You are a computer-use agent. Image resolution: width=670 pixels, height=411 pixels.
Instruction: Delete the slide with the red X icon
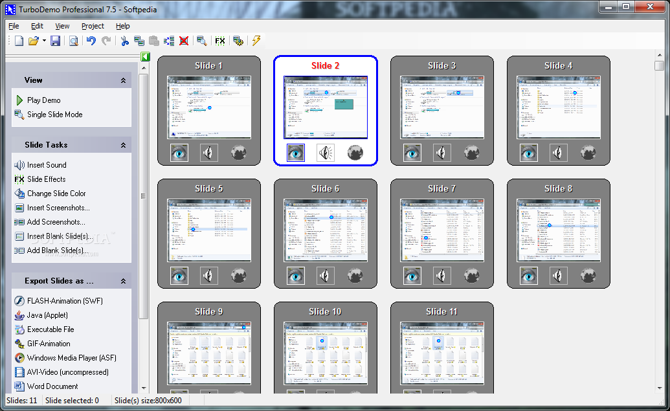pyautogui.click(x=184, y=41)
